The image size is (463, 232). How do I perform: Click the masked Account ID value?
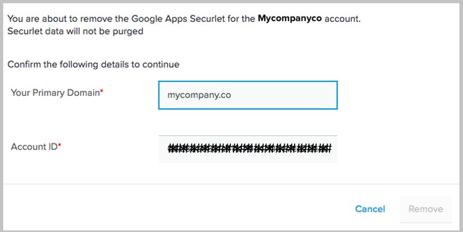pos(249,148)
